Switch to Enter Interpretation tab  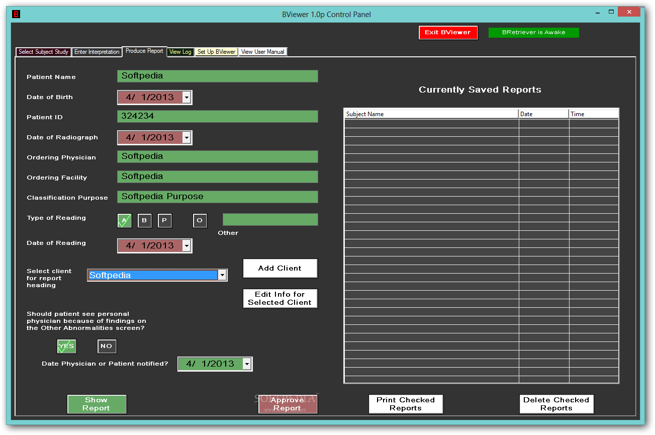pos(97,52)
